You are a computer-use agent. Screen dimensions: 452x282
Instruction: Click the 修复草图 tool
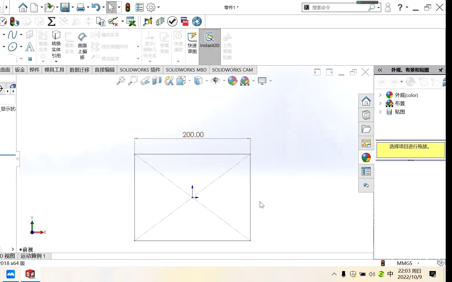pos(165,44)
